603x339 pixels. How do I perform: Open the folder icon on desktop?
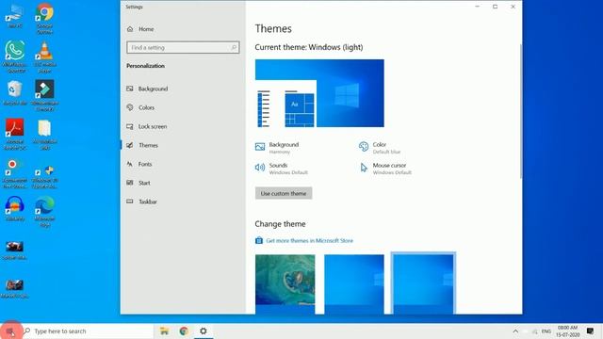coord(44,134)
